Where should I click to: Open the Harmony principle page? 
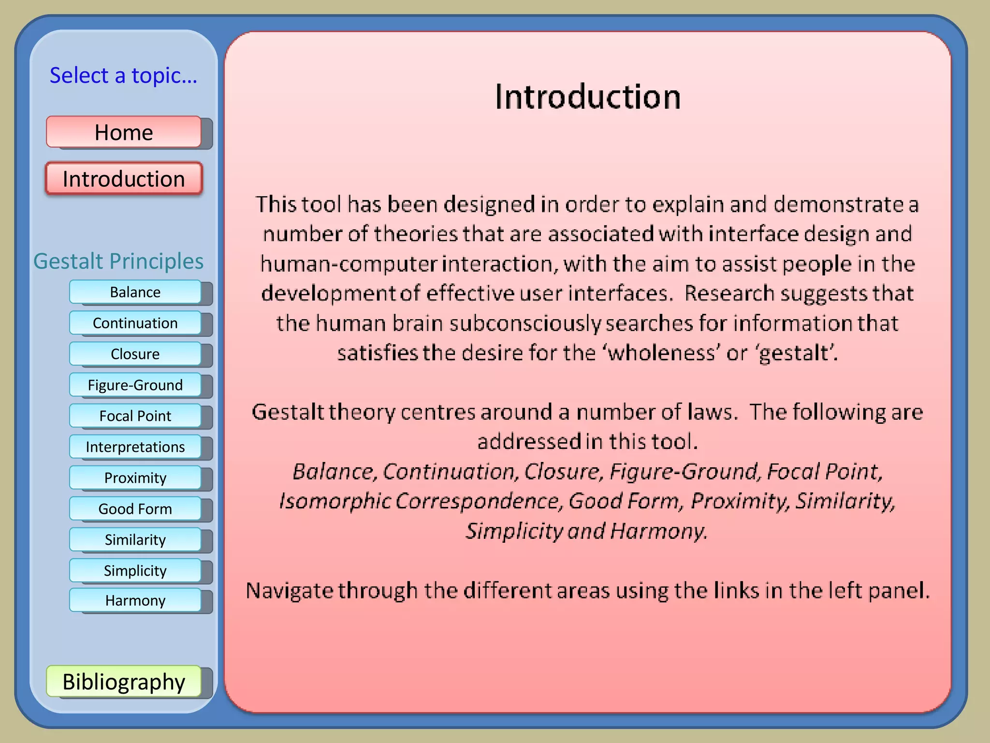(135, 601)
